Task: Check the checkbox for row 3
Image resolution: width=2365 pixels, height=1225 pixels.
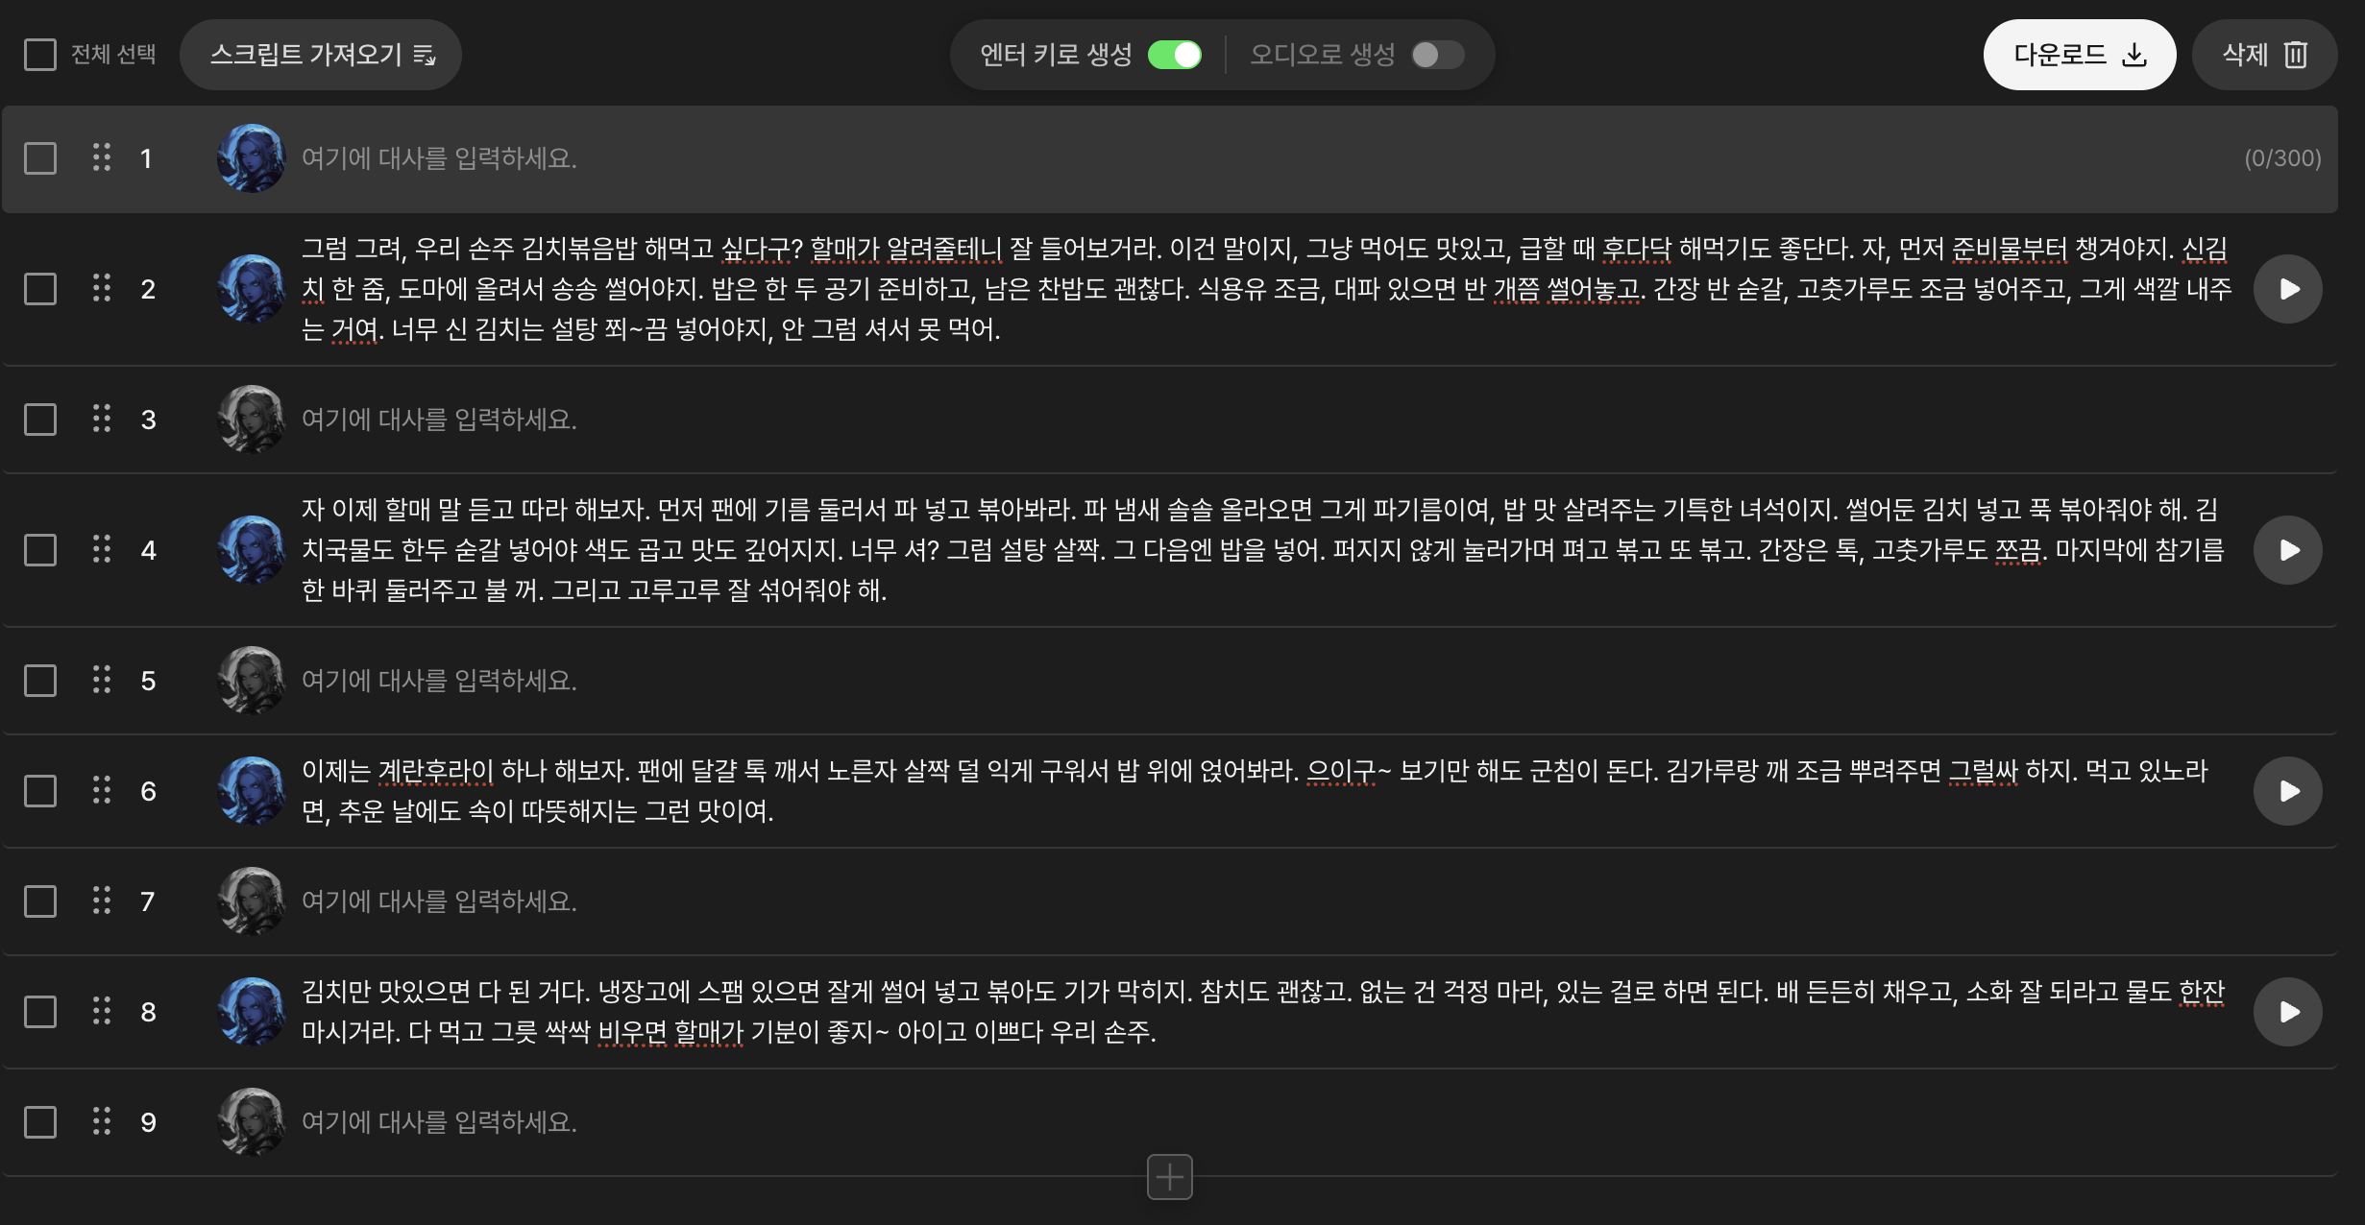Action: [x=40, y=420]
